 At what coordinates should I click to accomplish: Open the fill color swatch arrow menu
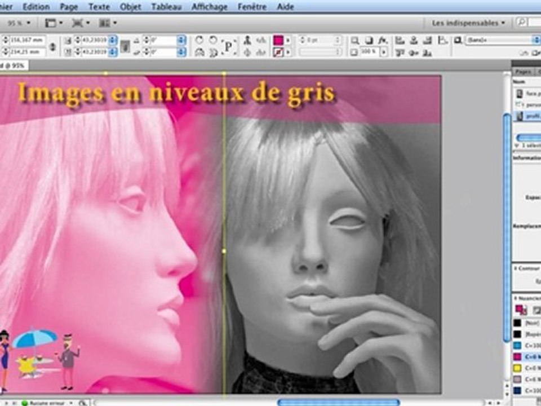289,41
